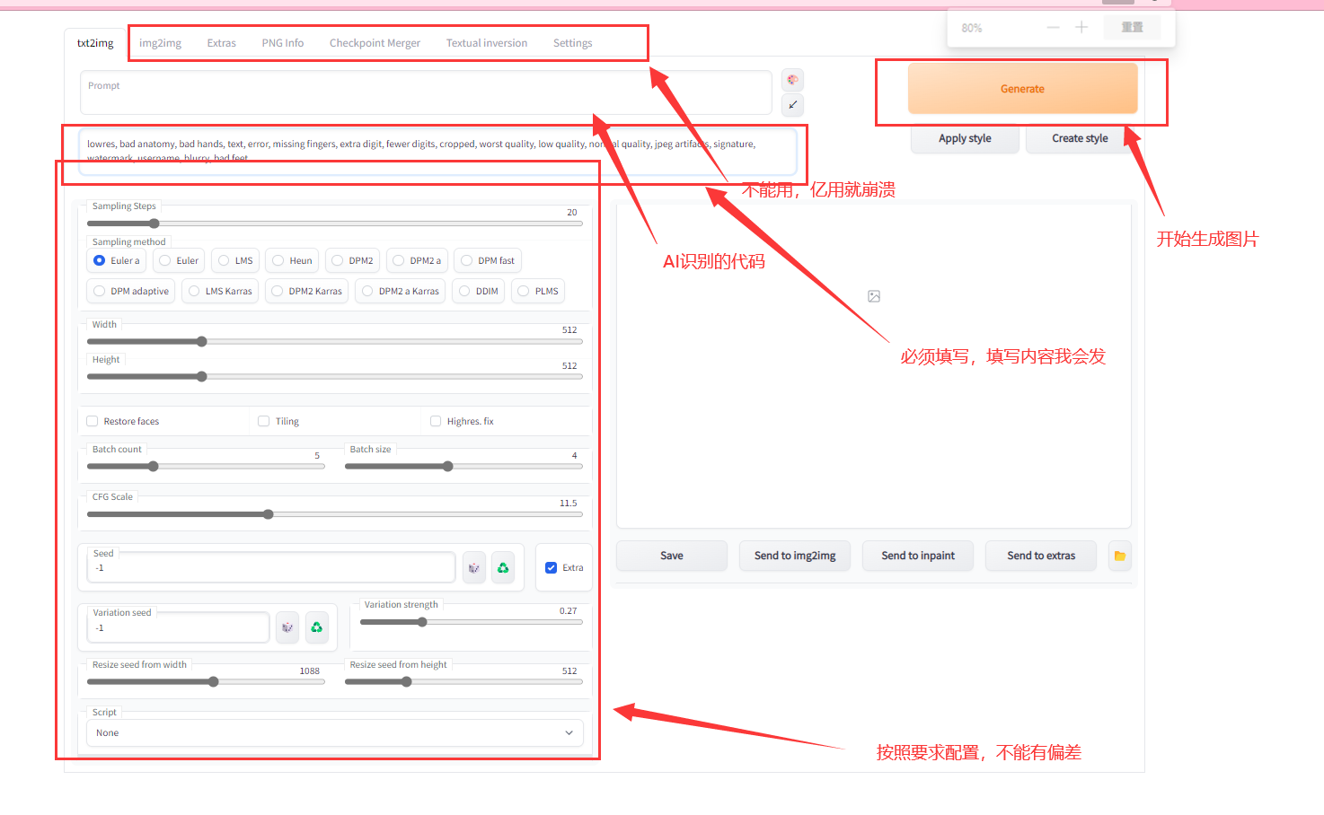Image resolution: width=1324 pixels, height=815 pixels.
Task: Click the CFG Scale slider handle
Action: 269,514
